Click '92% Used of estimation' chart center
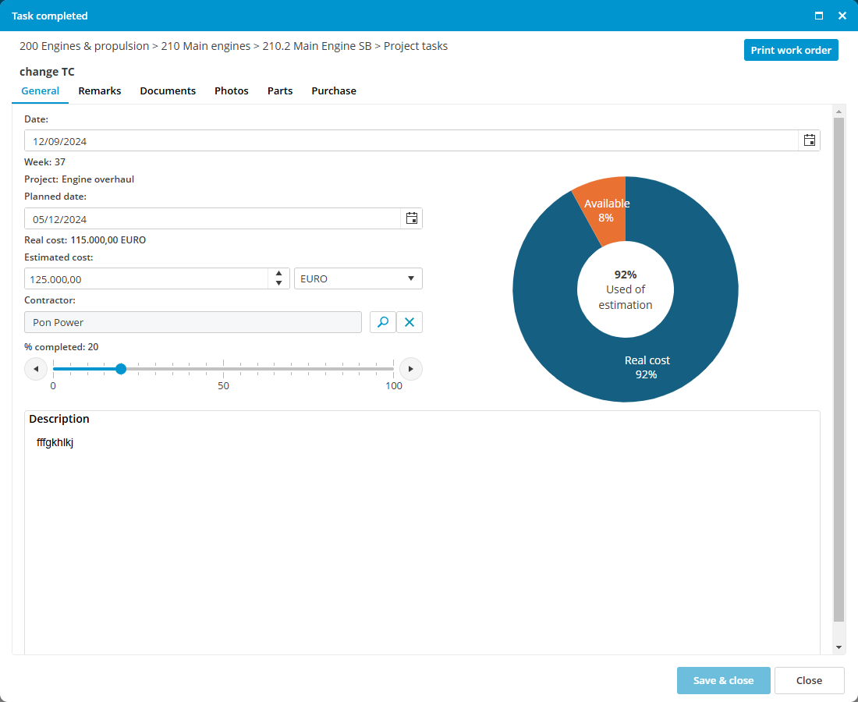Screen dimensions: 858x702 pyautogui.click(x=626, y=289)
